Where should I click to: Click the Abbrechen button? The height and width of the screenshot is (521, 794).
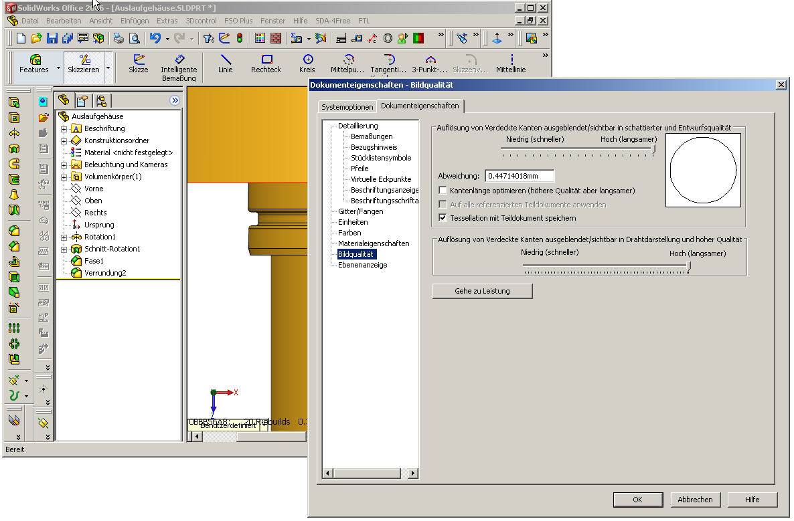click(x=695, y=499)
